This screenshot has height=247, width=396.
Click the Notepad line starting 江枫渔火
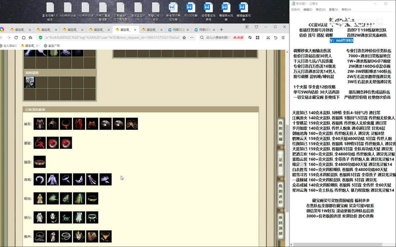point(344,118)
